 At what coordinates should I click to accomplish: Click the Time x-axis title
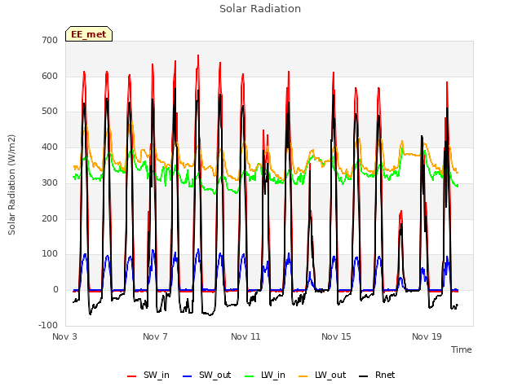462,349
